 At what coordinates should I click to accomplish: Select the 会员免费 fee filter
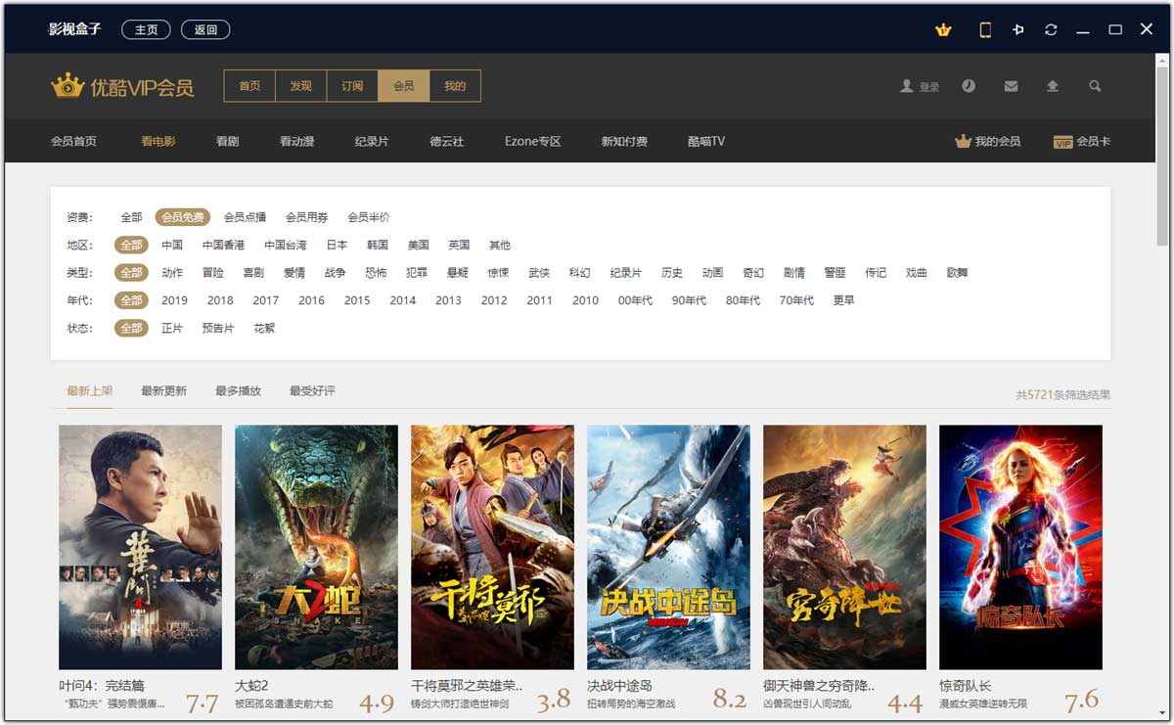coord(183,217)
